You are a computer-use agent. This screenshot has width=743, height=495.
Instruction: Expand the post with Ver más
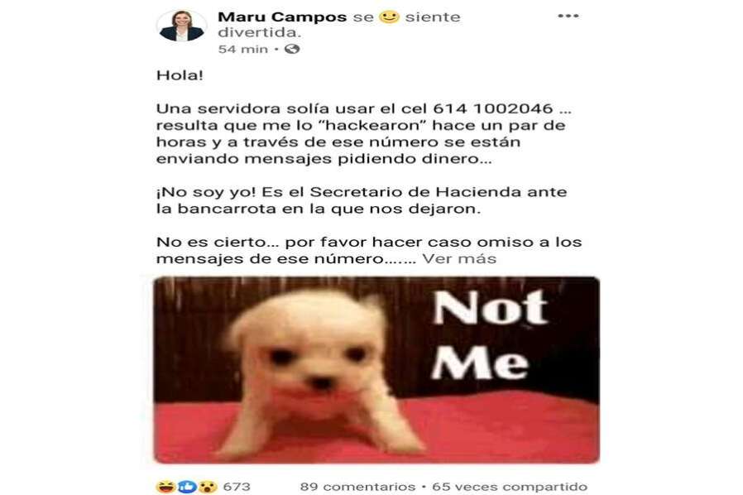point(459,259)
